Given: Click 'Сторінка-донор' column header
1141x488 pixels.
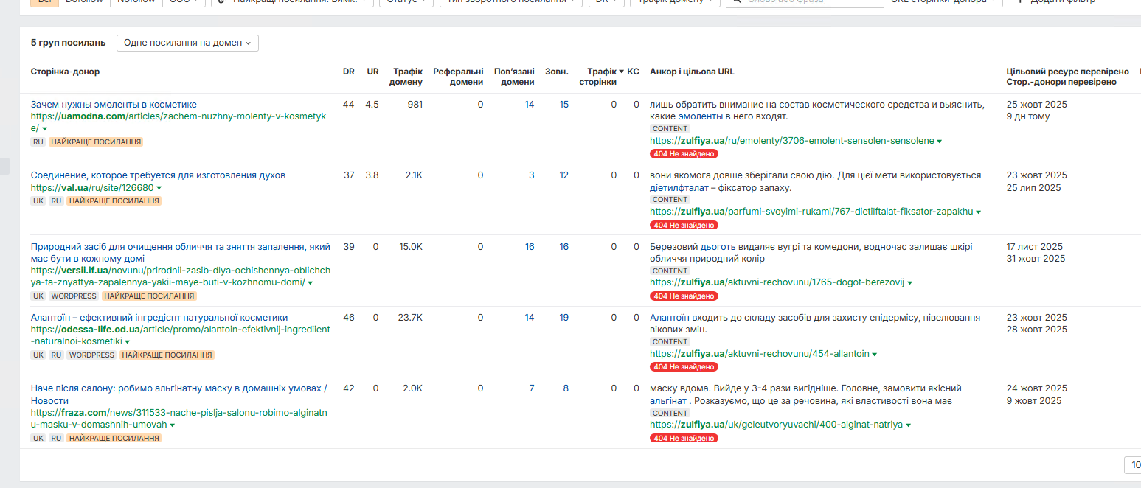Looking at the screenshot, I should pos(65,72).
